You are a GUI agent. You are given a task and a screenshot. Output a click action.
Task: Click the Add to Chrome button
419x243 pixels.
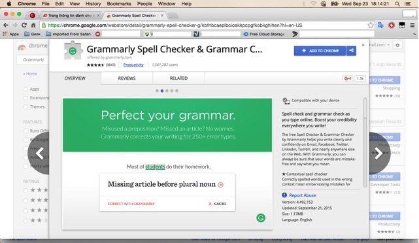[320, 50]
